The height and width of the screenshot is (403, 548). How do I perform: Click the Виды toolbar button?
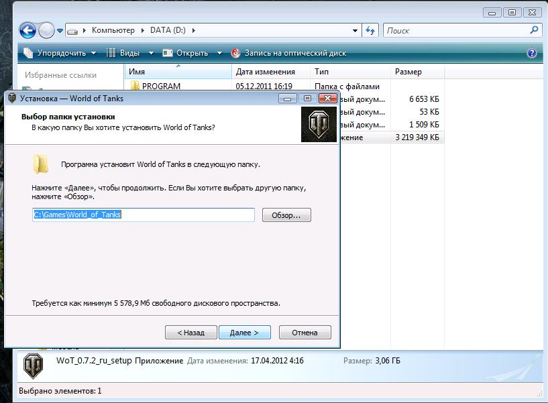tap(123, 53)
